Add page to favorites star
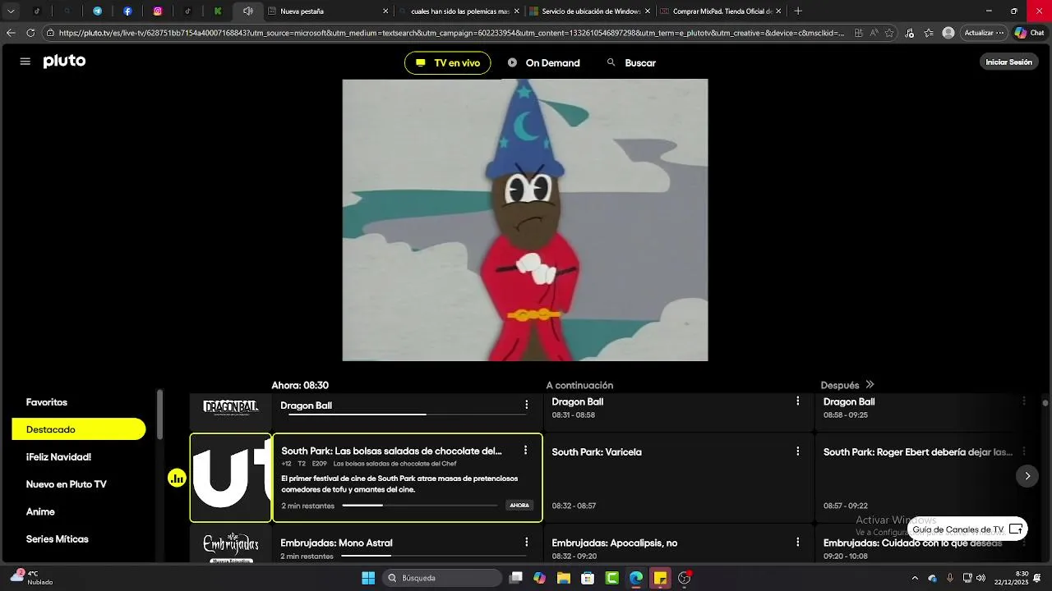This screenshot has width=1052, height=591. click(x=888, y=33)
